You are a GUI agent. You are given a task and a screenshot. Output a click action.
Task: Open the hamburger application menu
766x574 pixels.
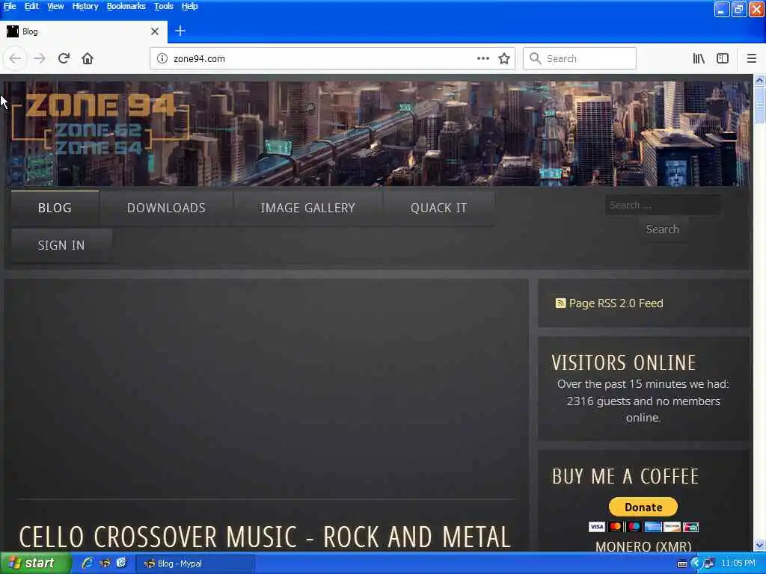tap(751, 58)
